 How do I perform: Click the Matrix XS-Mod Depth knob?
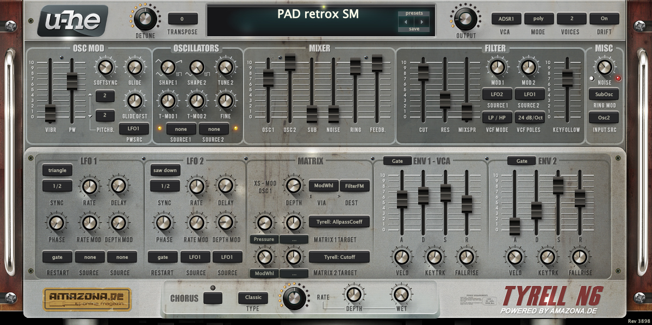pos(293,186)
